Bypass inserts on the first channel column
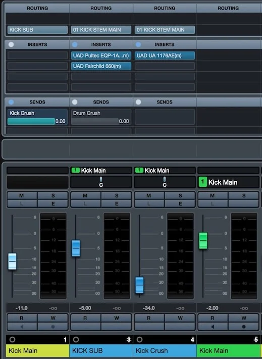The width and height of the screenshot is (262, 359). (11, 44)
